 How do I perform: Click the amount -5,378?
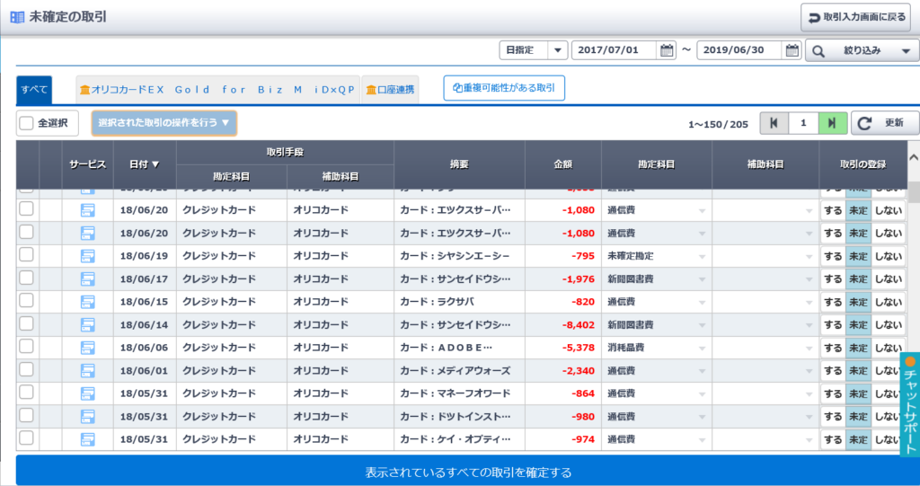click(x=579, y=348)
